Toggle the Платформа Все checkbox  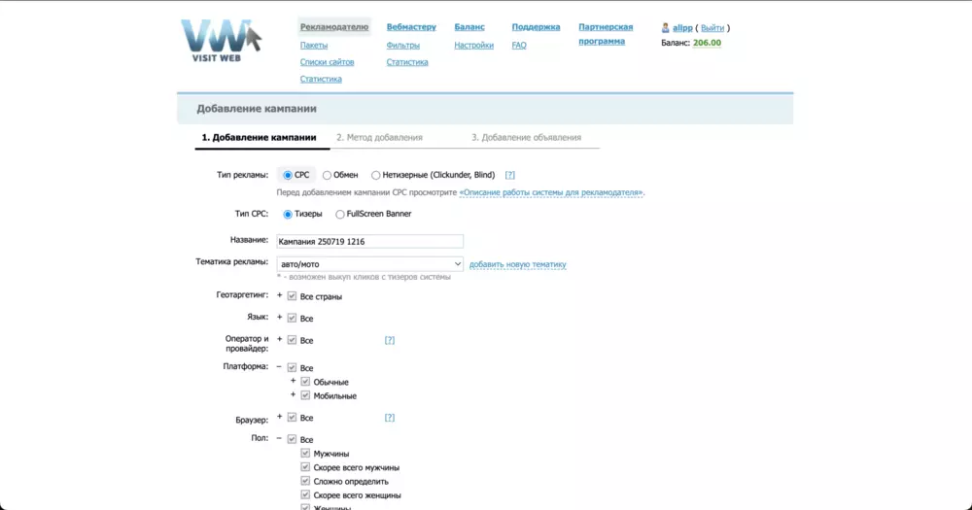pos(292,367)
